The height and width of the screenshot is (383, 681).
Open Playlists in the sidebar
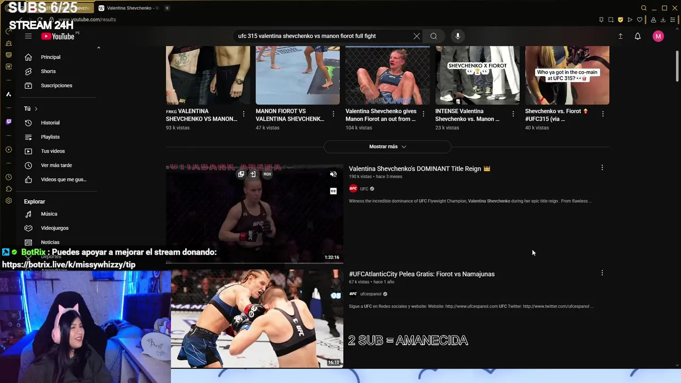58,137
